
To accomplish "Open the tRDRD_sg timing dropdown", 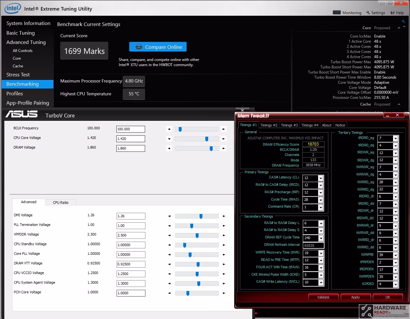I will click(x=396, y=138).
